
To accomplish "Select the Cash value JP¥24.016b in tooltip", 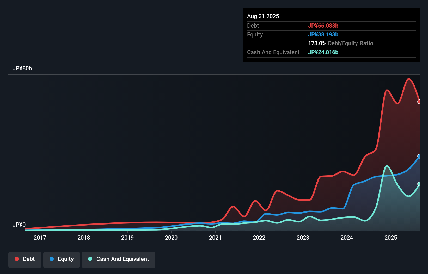I will [x=323, y=52].
